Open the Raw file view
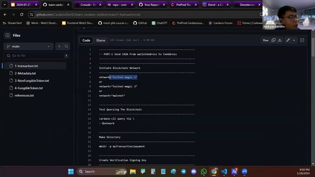The height and width of the screenshot is (177, 315). [266, 40]
